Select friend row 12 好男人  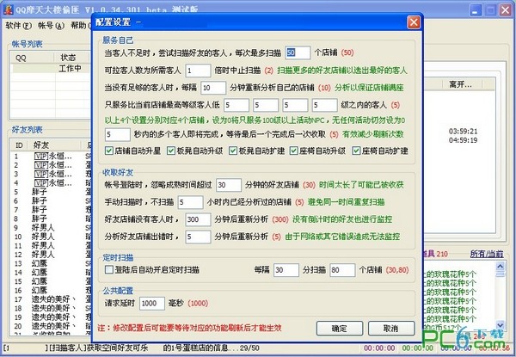tap(51, 255)
